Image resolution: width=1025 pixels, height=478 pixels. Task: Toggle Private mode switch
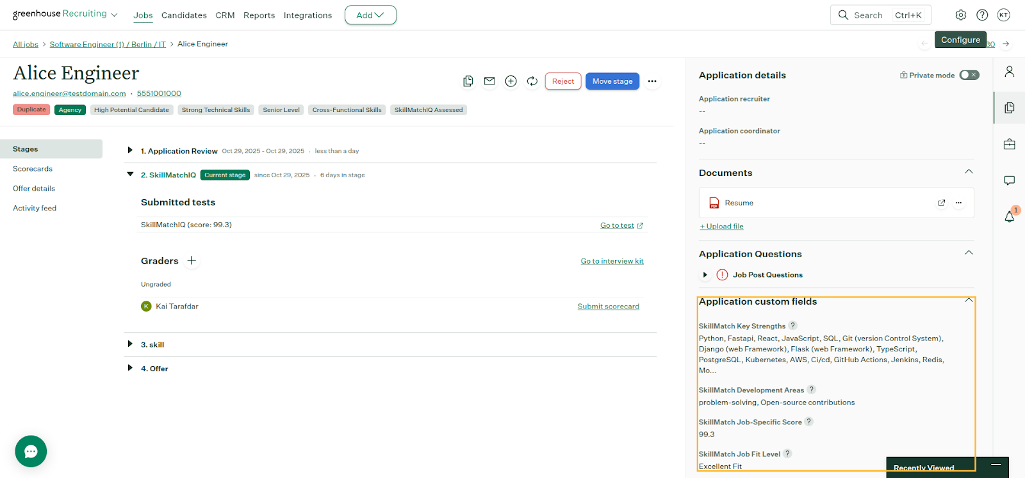(x=969, y=76)
